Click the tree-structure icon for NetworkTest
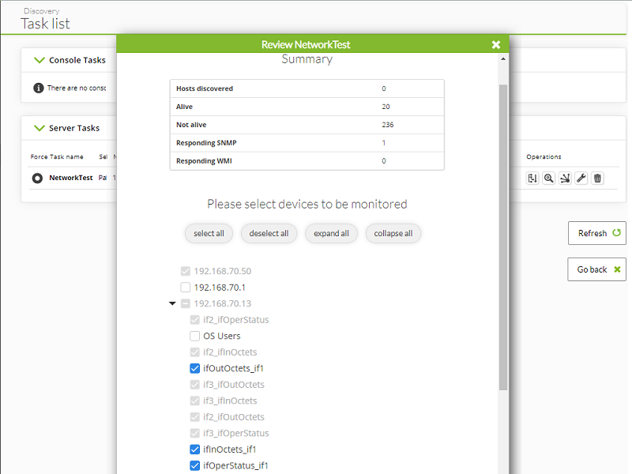This screenshot has height=474, width=632. click(x=532, y=179)
